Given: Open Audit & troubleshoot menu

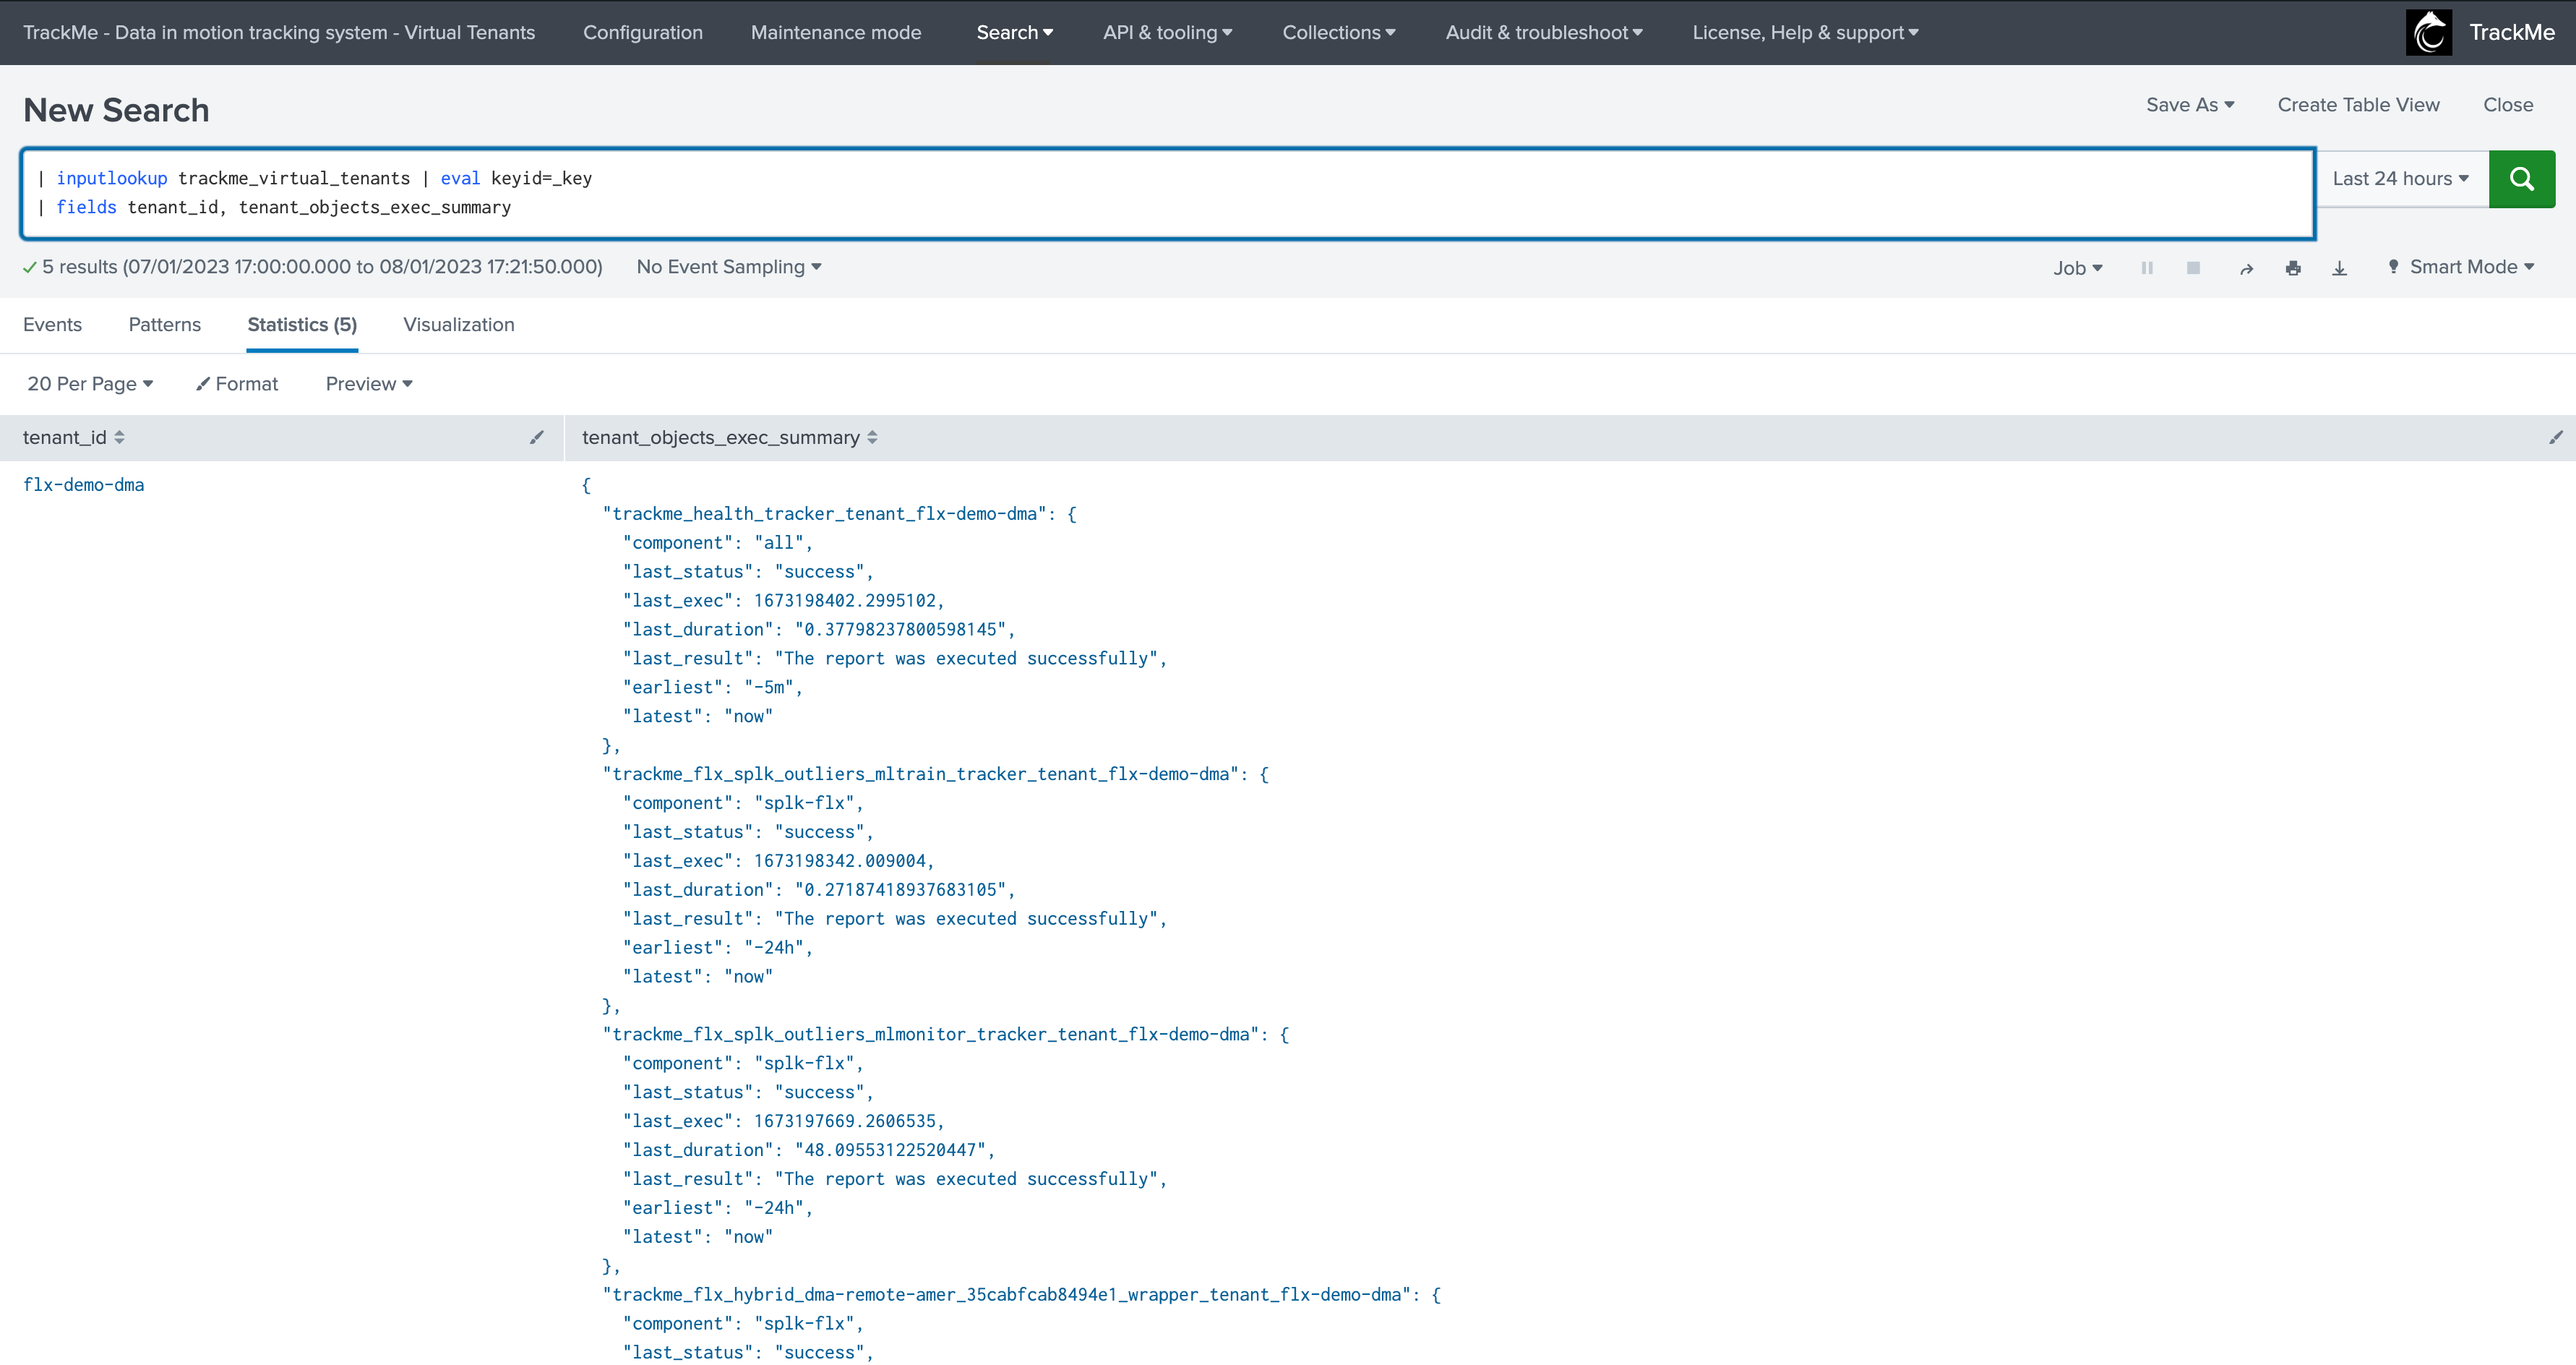Looking at the screenshot, I should coord(1543,32).
